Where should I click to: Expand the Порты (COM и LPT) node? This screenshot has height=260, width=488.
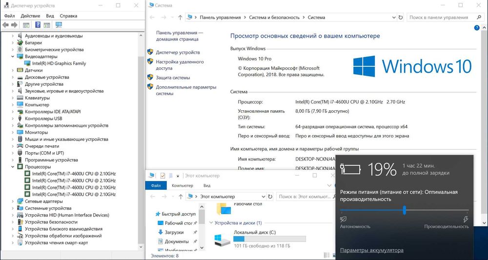click(13, 153)
